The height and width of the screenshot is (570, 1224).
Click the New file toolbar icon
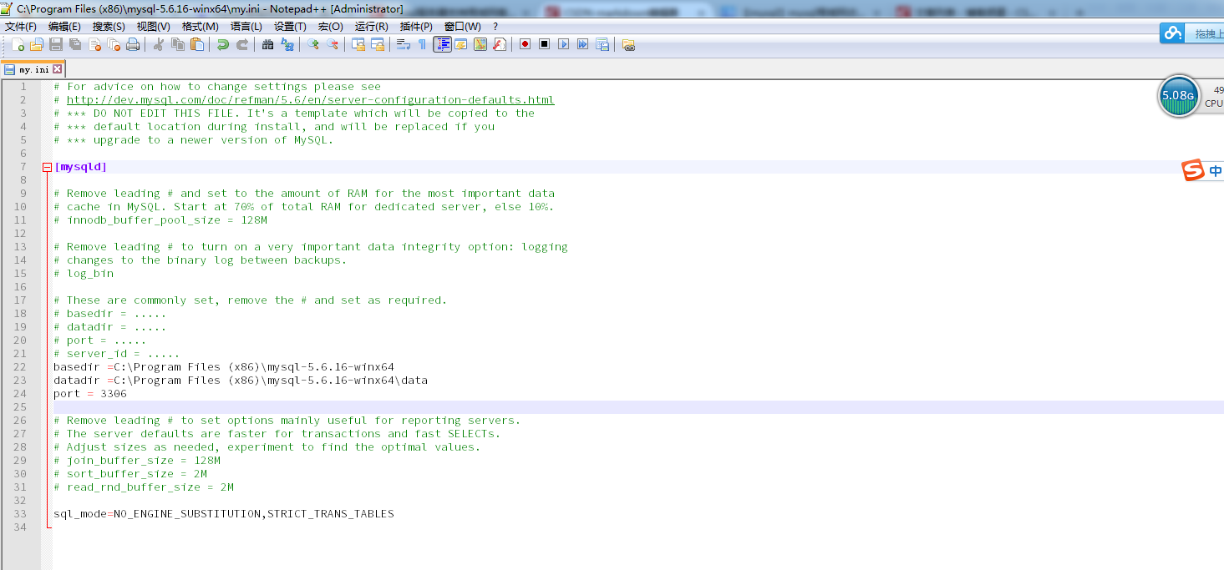[18, 44]
